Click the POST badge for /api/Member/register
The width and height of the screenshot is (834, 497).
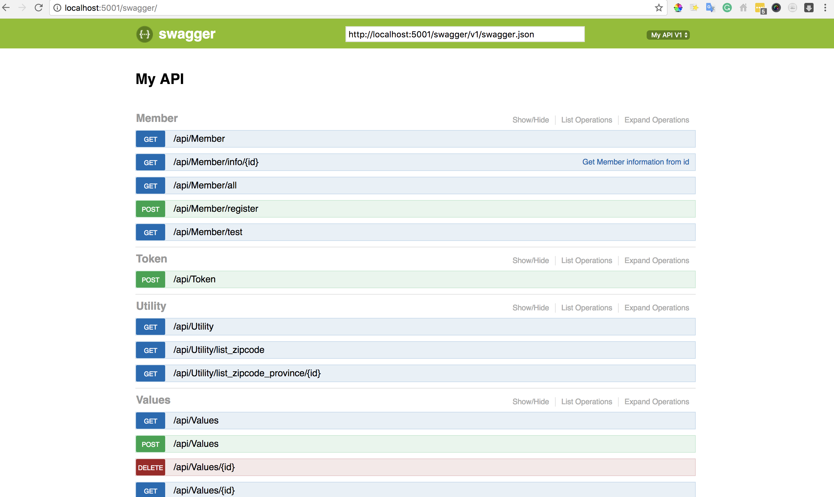coord(151,209)
